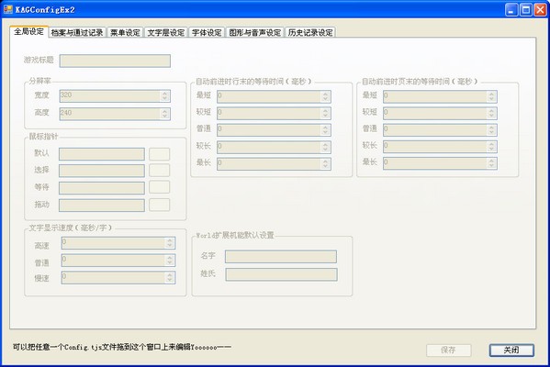This screenshot has height=367, width=550.
Task: Click the 关闭 button
Action: coord(511,350)
